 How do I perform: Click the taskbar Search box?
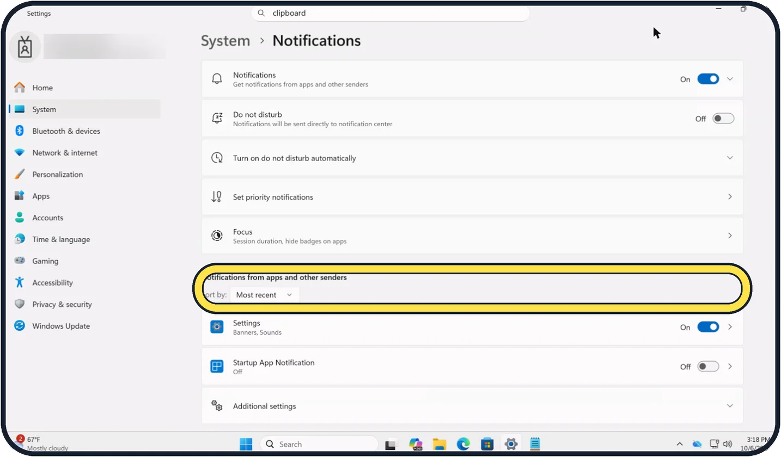[x=319, y=444]
